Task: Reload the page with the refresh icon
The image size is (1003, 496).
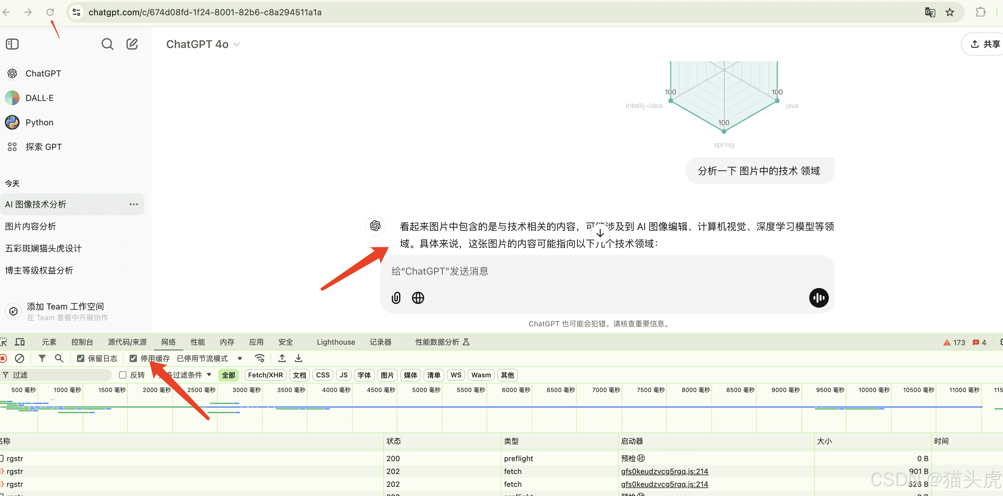Action: 50,12
